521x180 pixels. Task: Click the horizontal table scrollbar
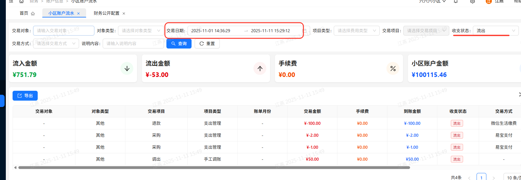(214, 168)
